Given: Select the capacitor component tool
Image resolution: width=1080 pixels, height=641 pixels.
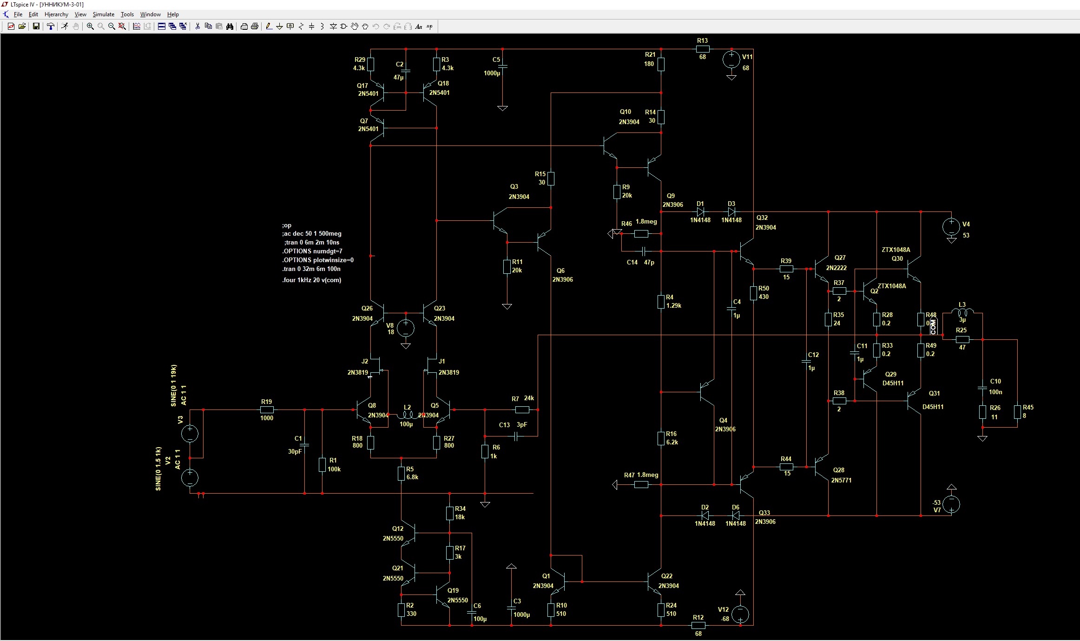Looking at the screenshot, I should coord(311,26).
